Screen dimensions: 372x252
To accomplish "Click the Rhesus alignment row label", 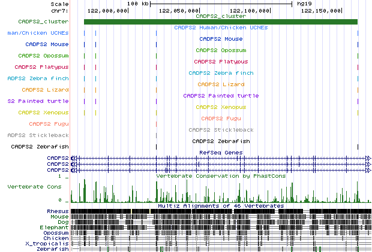I will (57, 211).
